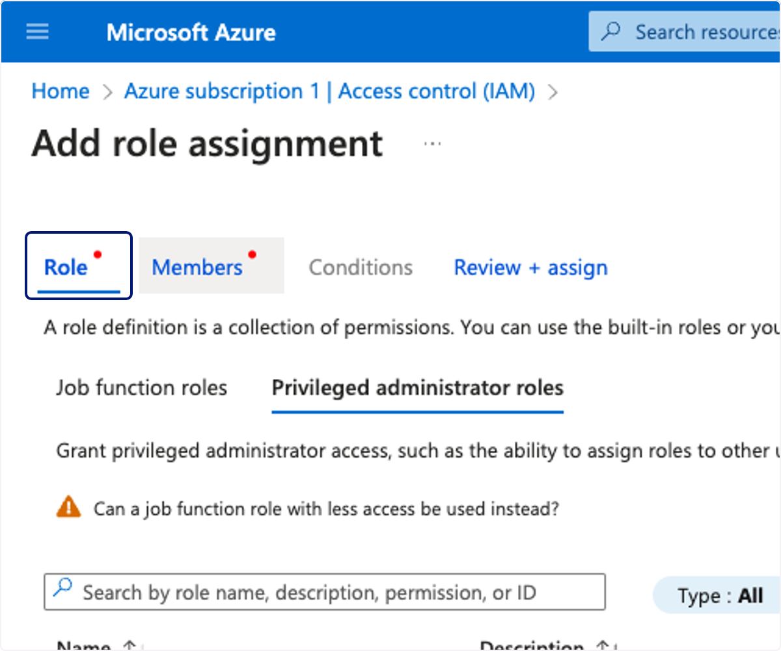
Task: Click 'Grant privileged administrator access' text
Action: 418,451
